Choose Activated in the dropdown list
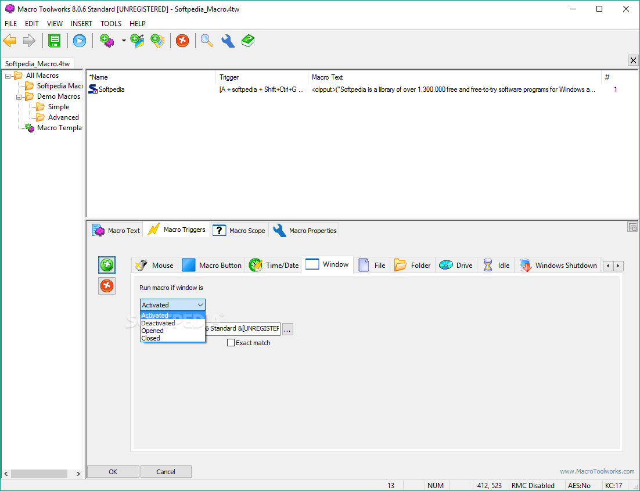Image resolution: width=640 pixels, height=491 pixels. [172, 316]
